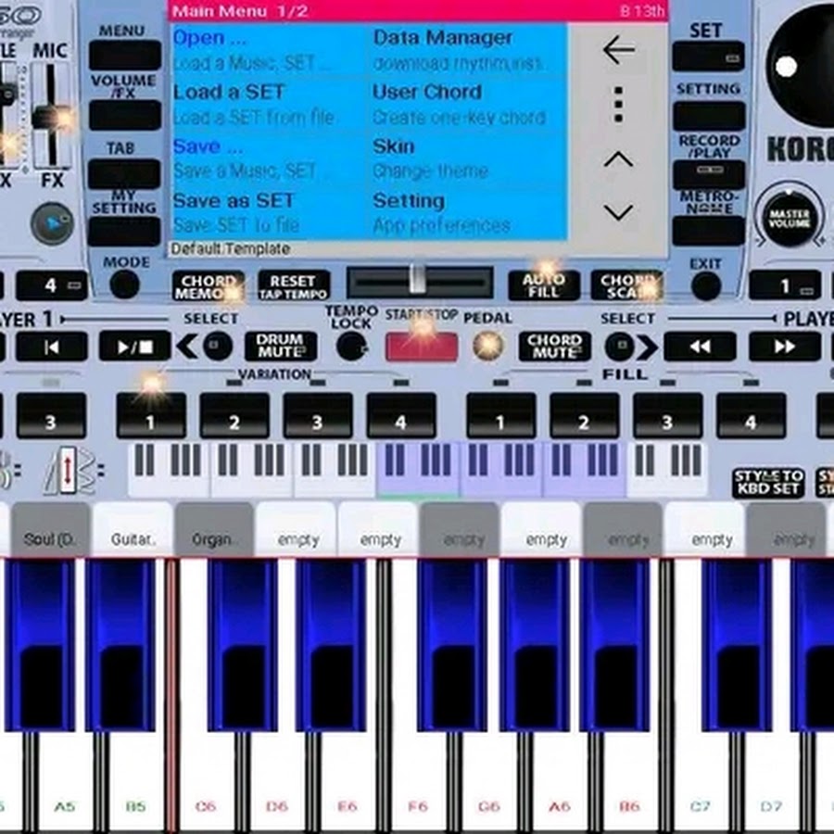This screenshot has height=834, width=834.
Task: Go to next menu page with down chevron
Action: (x=618, y=213)
